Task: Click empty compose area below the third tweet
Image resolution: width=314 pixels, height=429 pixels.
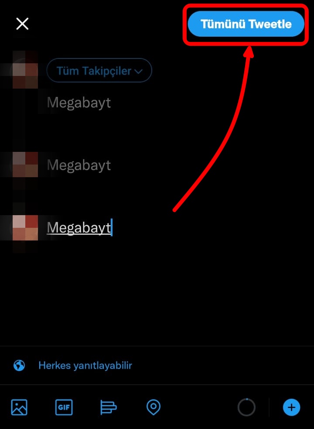Action: coord(157,293)
